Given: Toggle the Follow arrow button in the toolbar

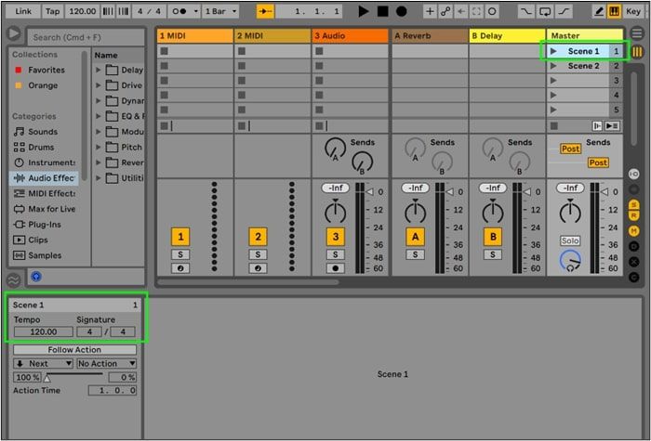Looking at the screenshot, I should click(265, 11).
